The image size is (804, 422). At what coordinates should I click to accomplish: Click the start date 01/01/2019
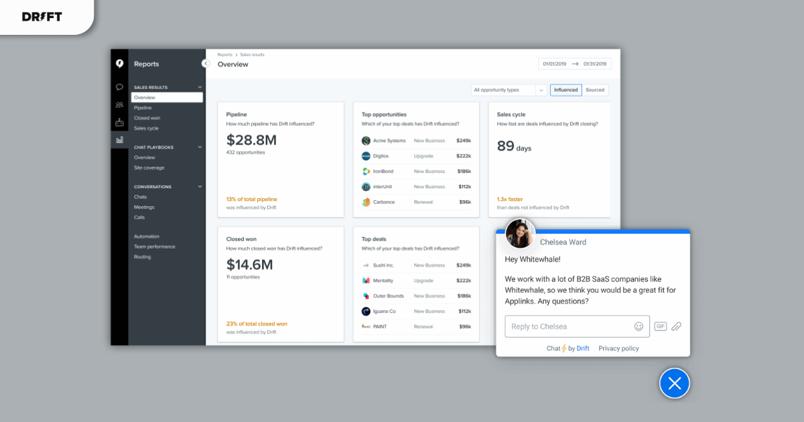[x=555, y=64]
